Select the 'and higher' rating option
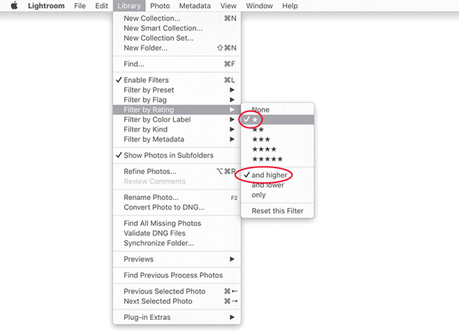 269,176
